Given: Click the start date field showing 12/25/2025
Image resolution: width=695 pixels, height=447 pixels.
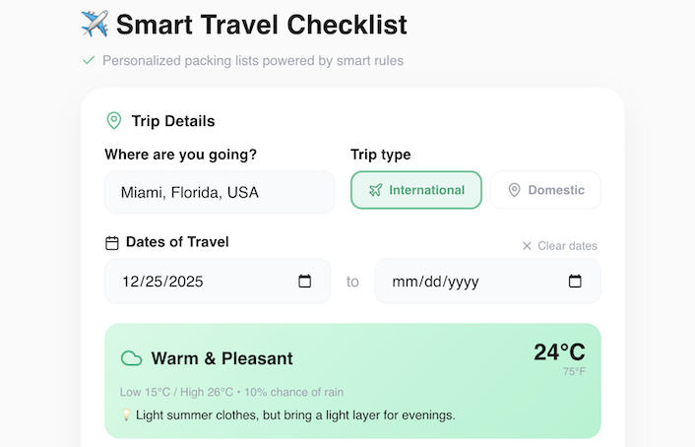Looking at the screenshot, I should pos(197,282).
